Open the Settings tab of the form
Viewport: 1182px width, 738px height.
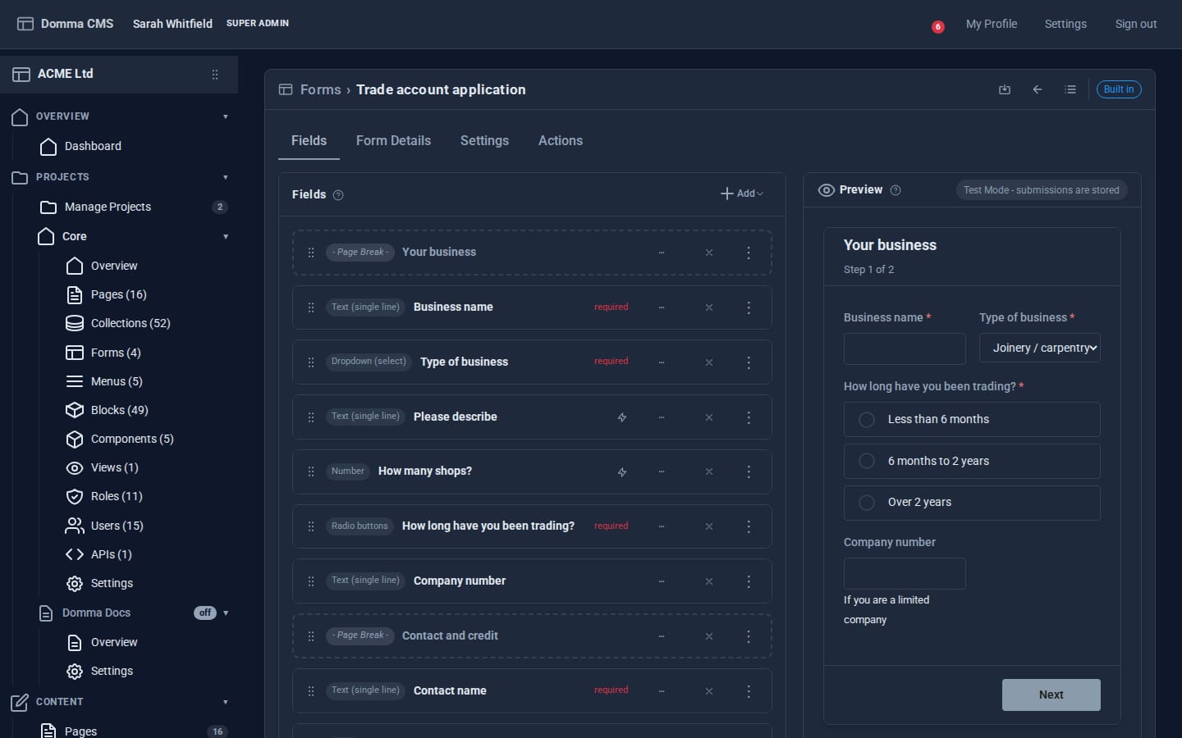[484, 141]
